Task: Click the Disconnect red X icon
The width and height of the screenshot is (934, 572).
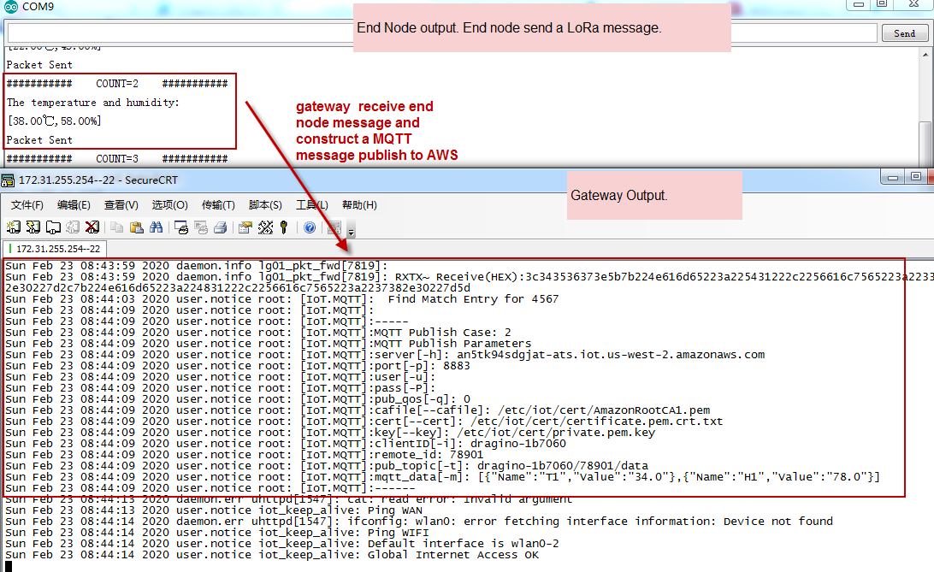Action: click(92, 227)
